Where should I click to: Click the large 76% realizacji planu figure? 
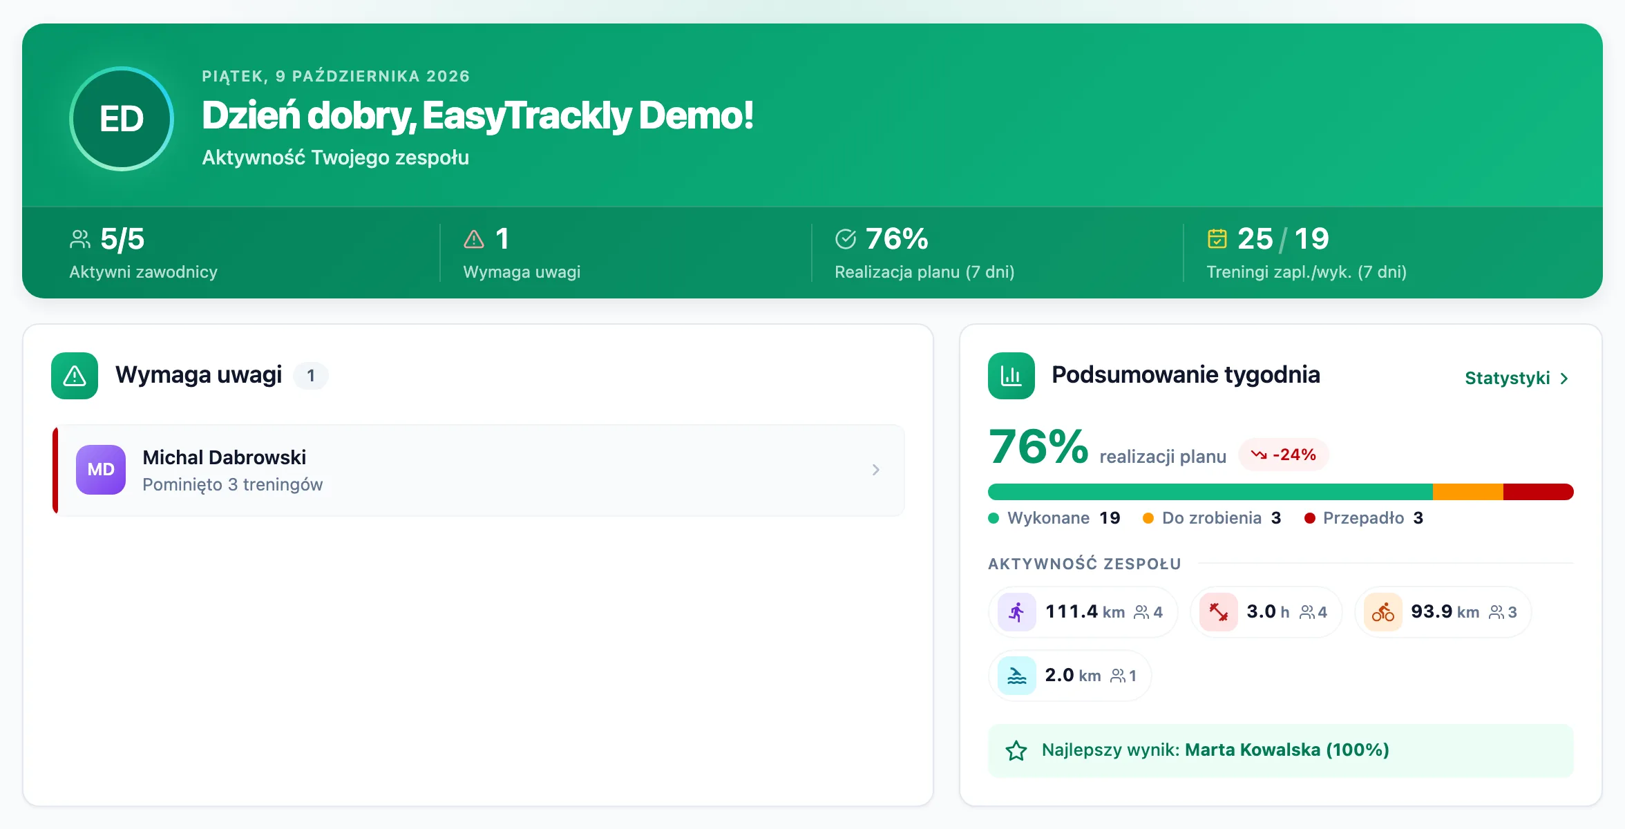click(1039, 446)
